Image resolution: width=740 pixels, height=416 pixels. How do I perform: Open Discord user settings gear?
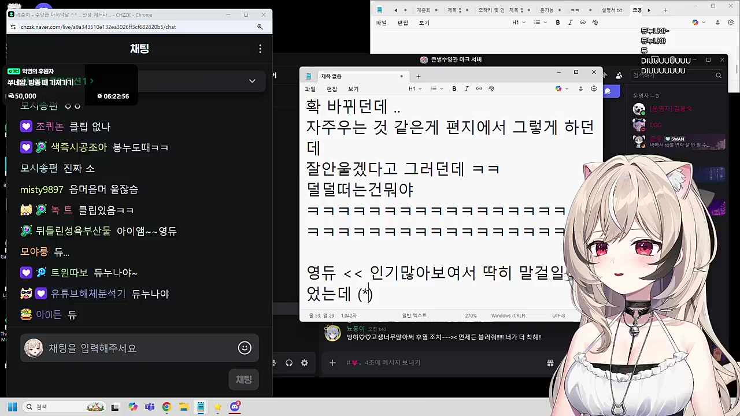point(304,362)
